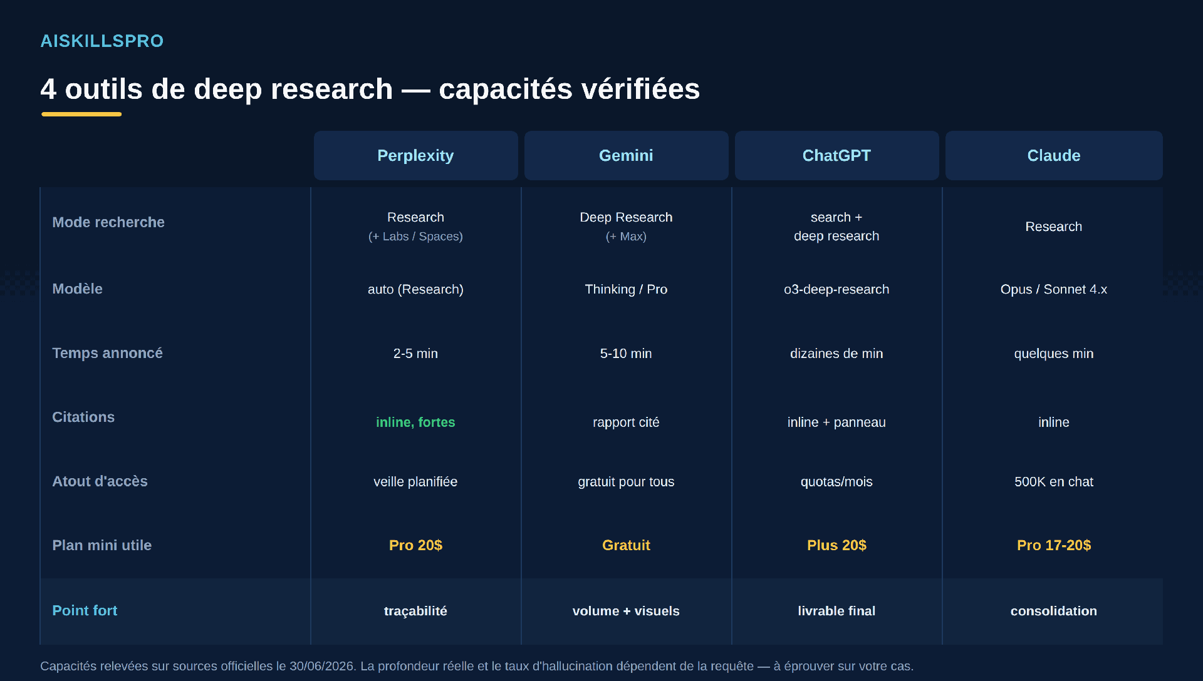1203x681 pixels.
Task: Click the 'quelques min' cell
Action: (1054, 354)
